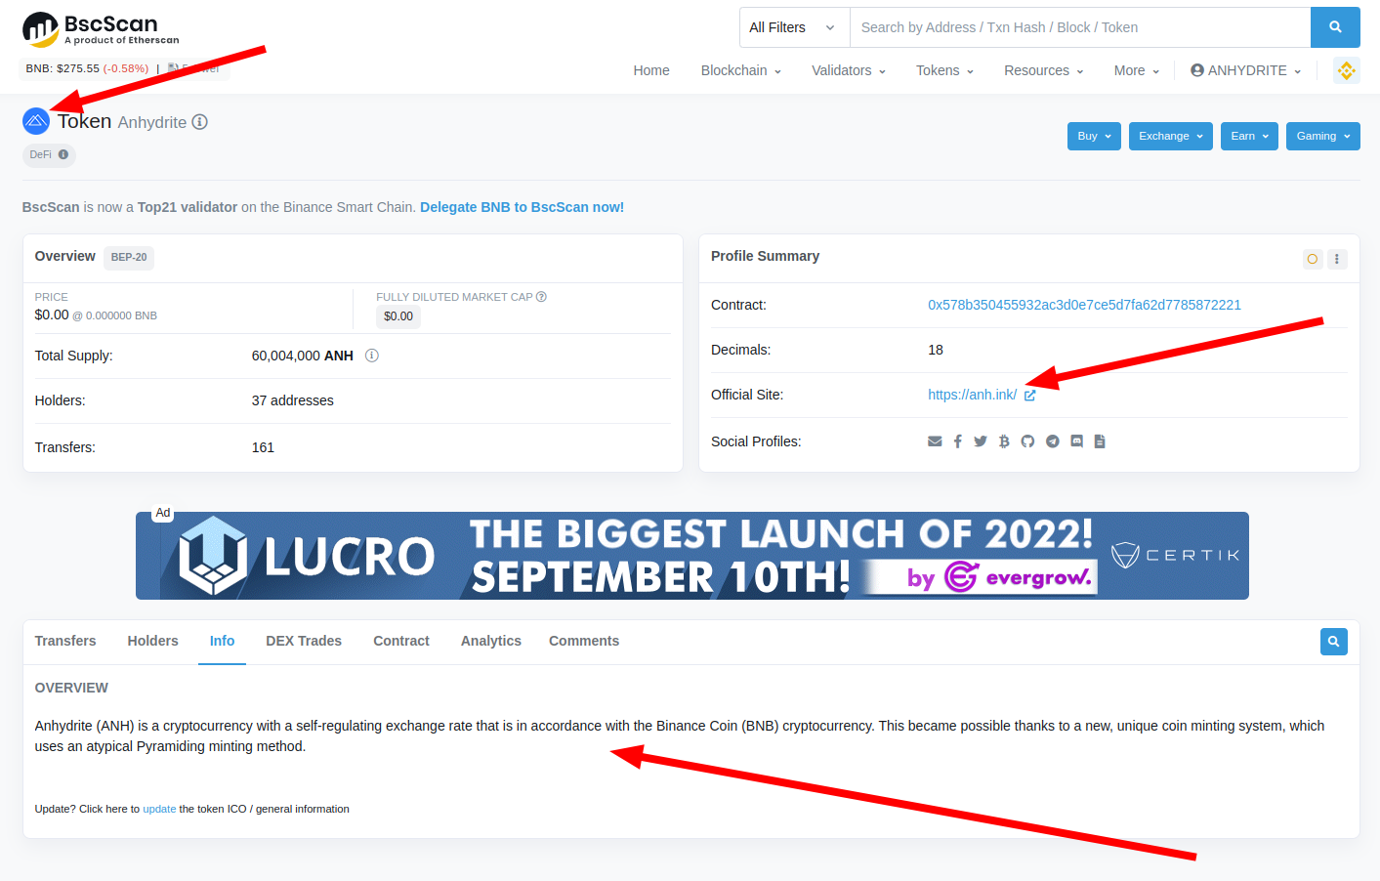Screen dimensions: 1380x881
Task: Click the Lucro launch ad banner
Action: pyautogui.click(x=692, y=556)
